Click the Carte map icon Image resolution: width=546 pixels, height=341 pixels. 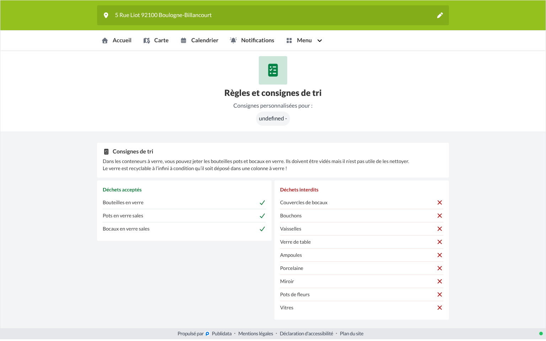pos(146,40)
